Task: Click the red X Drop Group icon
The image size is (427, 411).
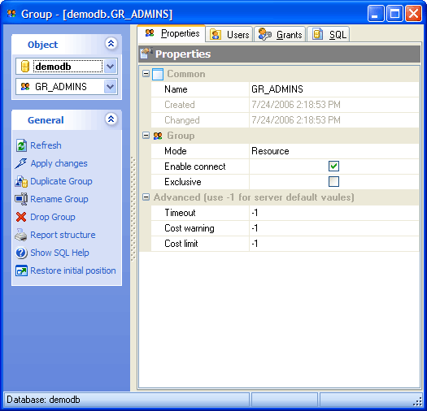Action: pos(21,217)
